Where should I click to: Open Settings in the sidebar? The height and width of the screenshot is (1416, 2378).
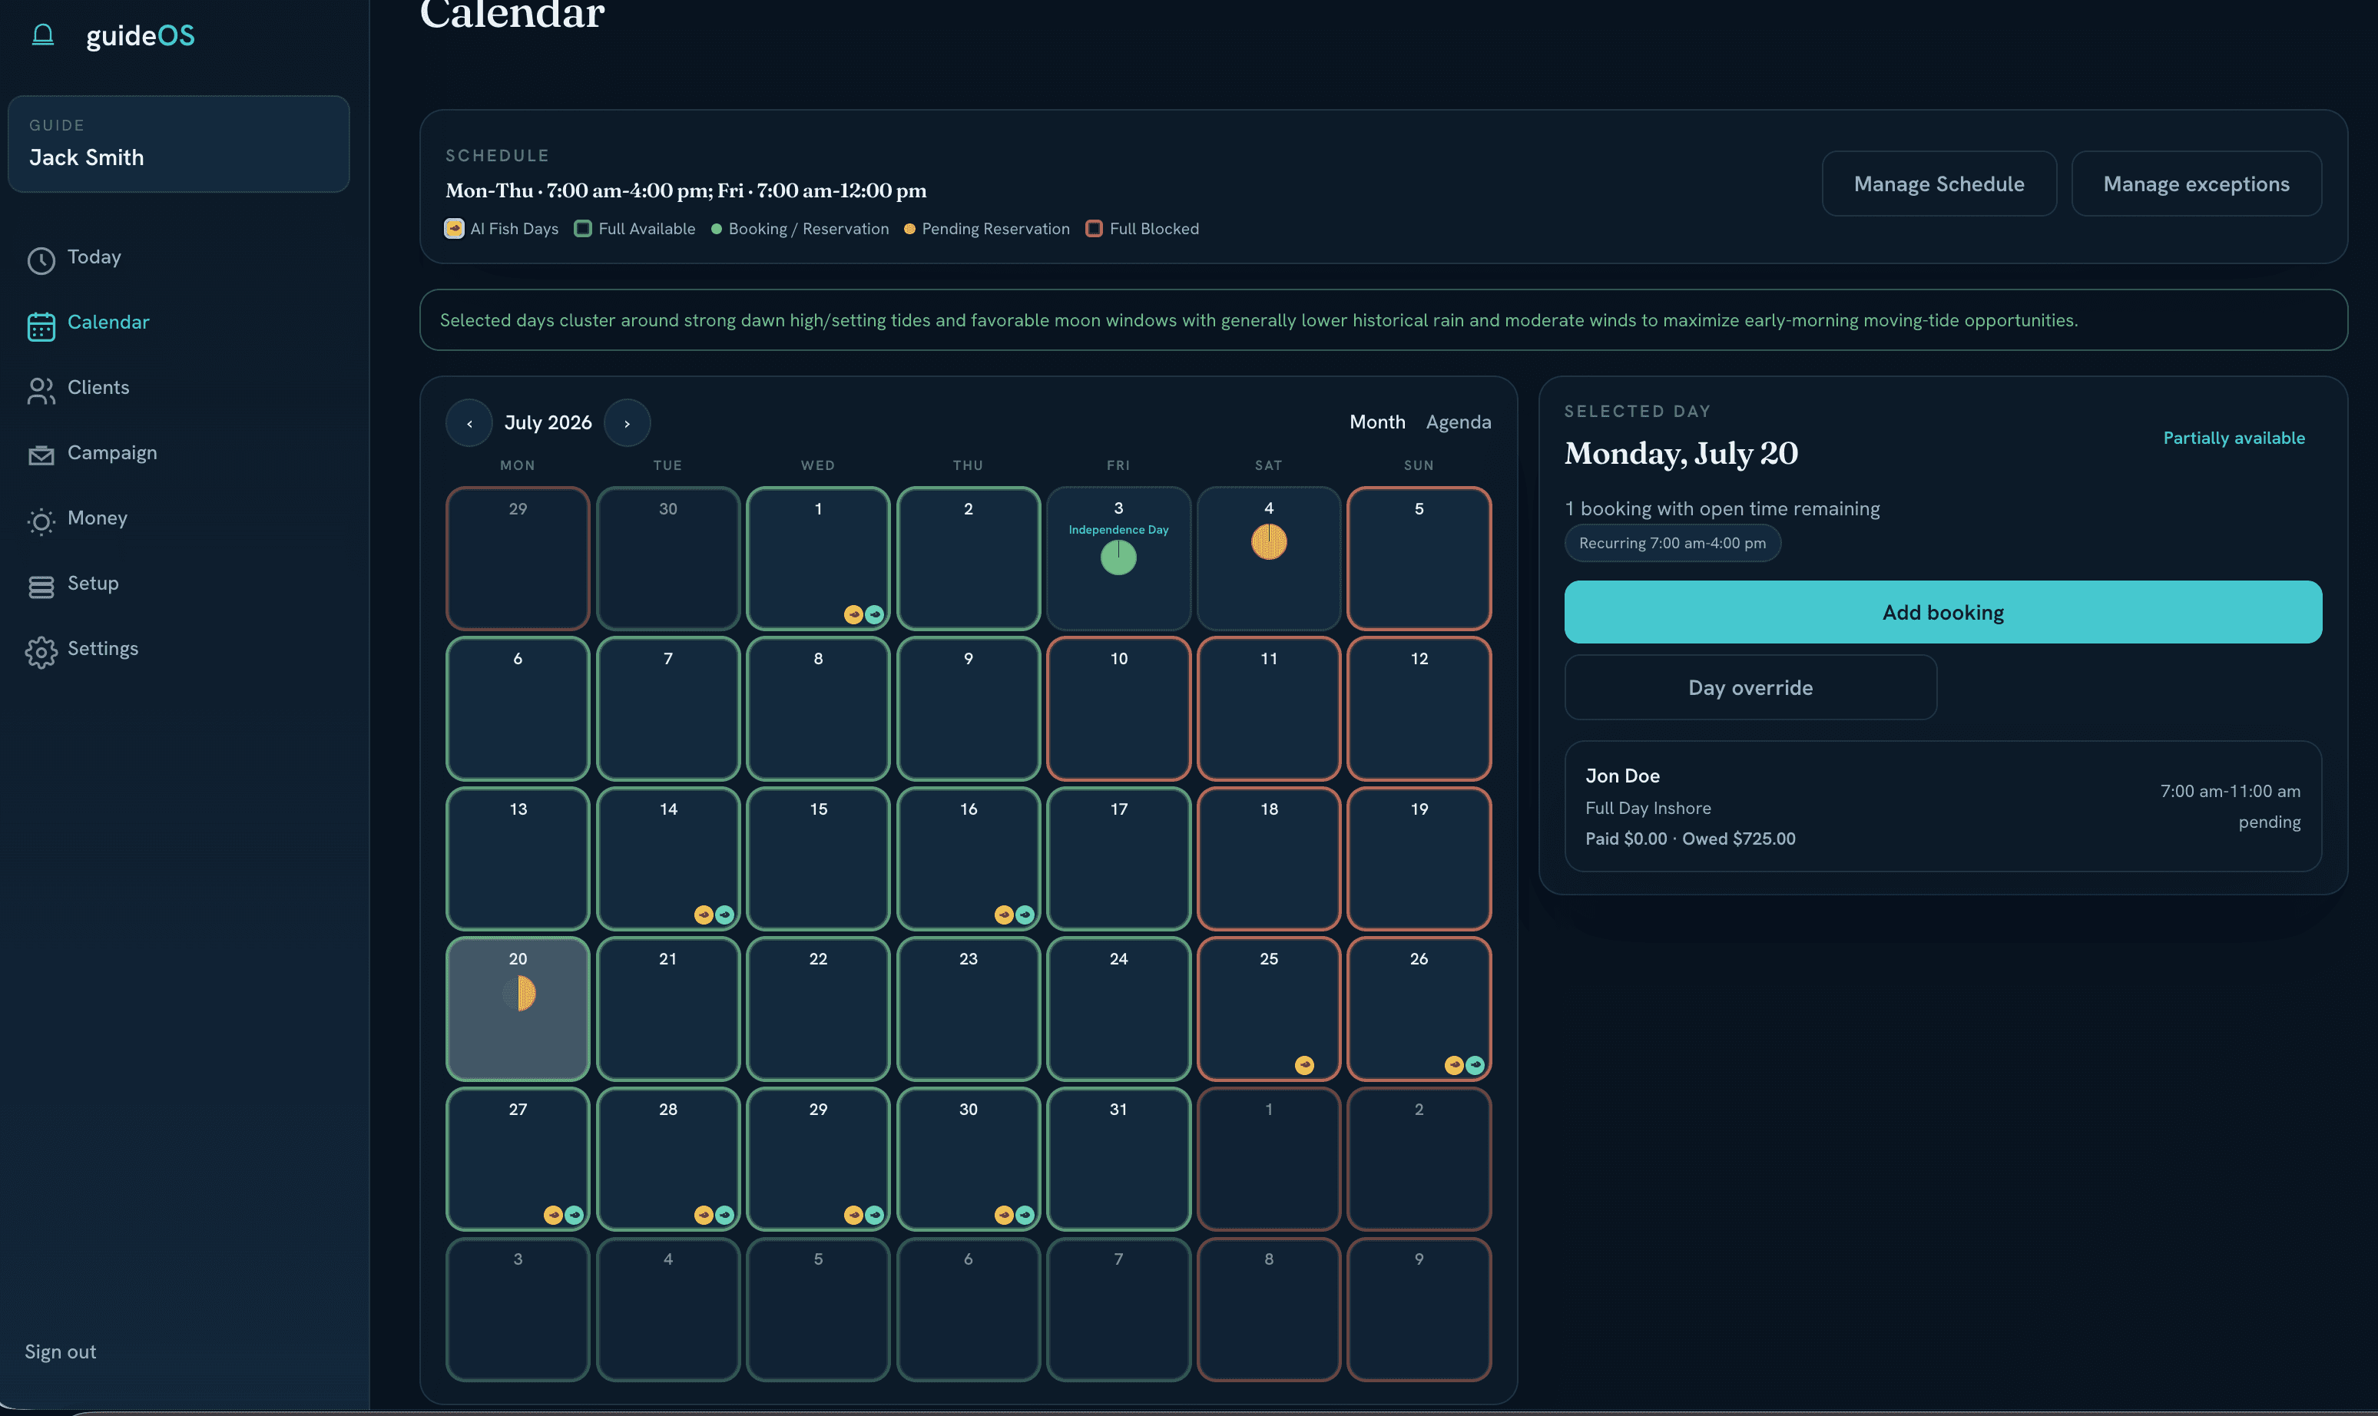click(103, 649)
